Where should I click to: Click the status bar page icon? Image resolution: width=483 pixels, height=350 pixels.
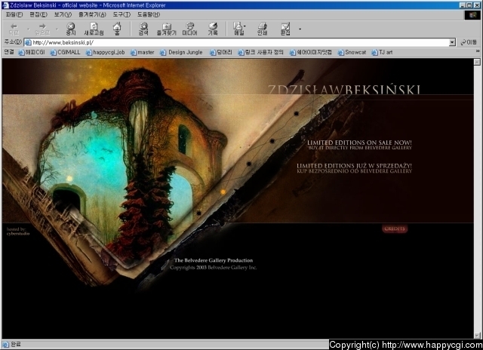(x=5, y=344)
